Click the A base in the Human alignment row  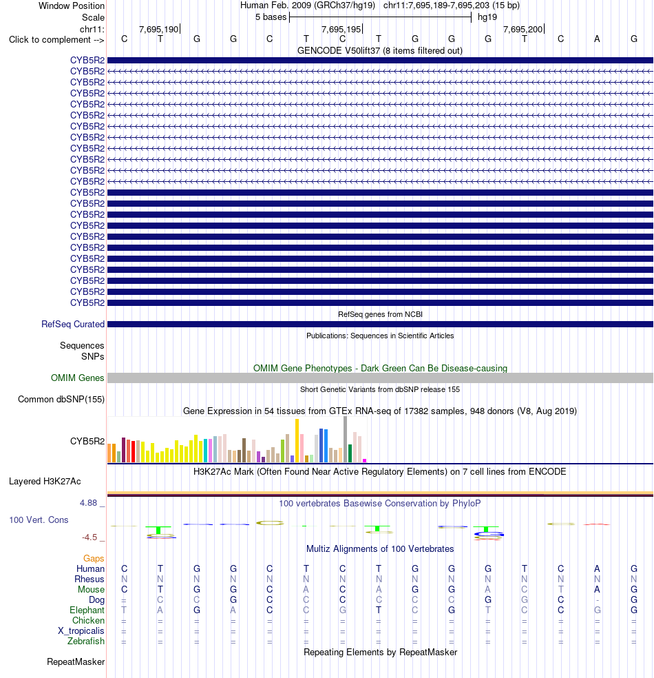click(x=597, y=568)
